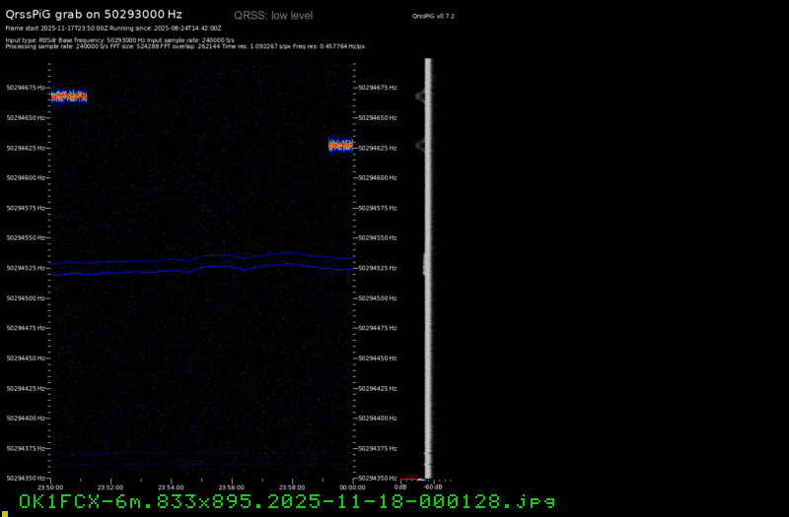
Task: Select the 23:52:00 time axis marker
Action: pyautogui.click(x=110, y=486)
